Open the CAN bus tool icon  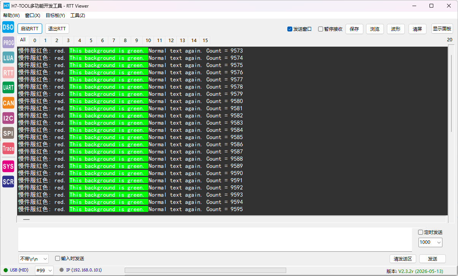pyautogui.click(x=8, y=103)
